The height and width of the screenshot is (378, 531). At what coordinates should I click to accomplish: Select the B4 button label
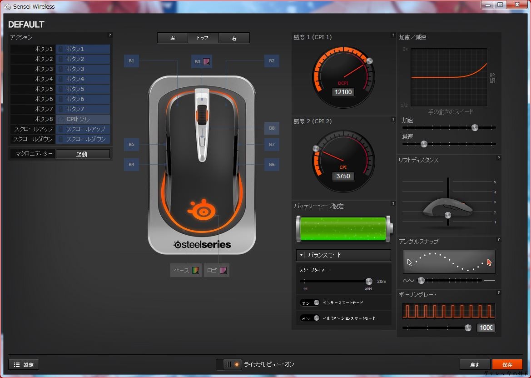[131, 164]
